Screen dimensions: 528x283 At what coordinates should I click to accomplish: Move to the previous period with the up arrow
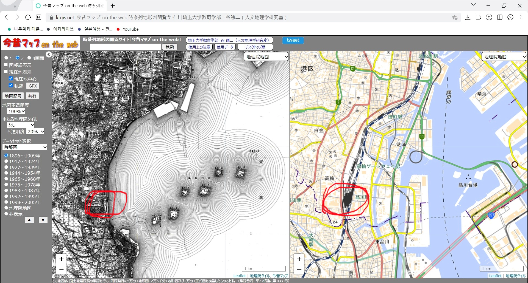(x=29, y=220)
